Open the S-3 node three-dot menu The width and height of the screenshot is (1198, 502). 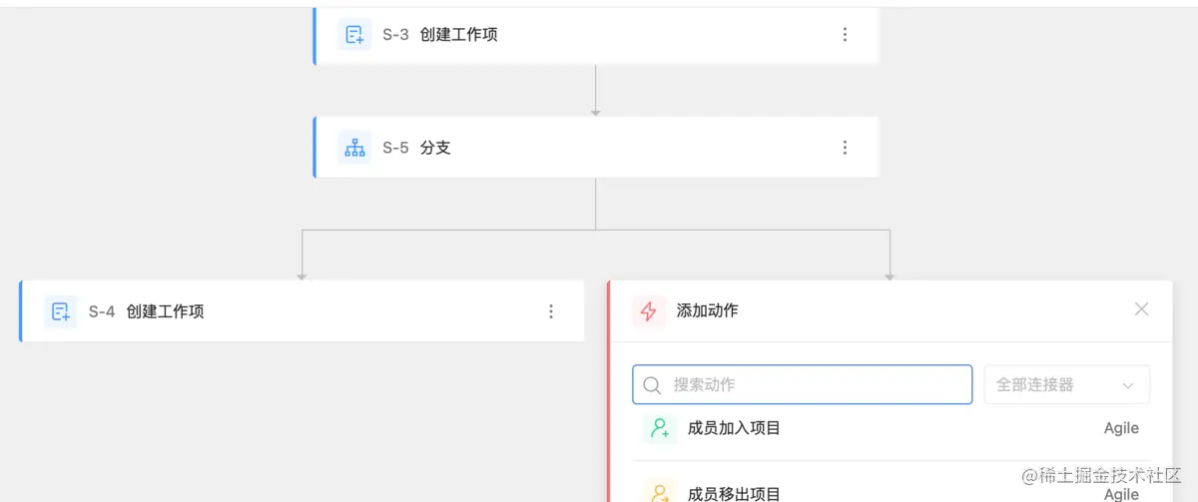click(845, 34)
